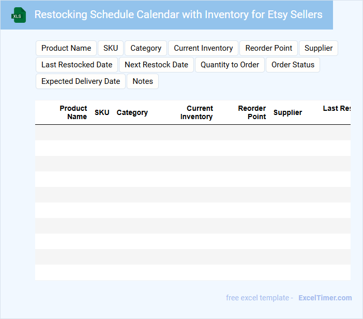Select the Supplier column header in table
The width and height of the screenshot is (363, 319).
tap(288, 112)
